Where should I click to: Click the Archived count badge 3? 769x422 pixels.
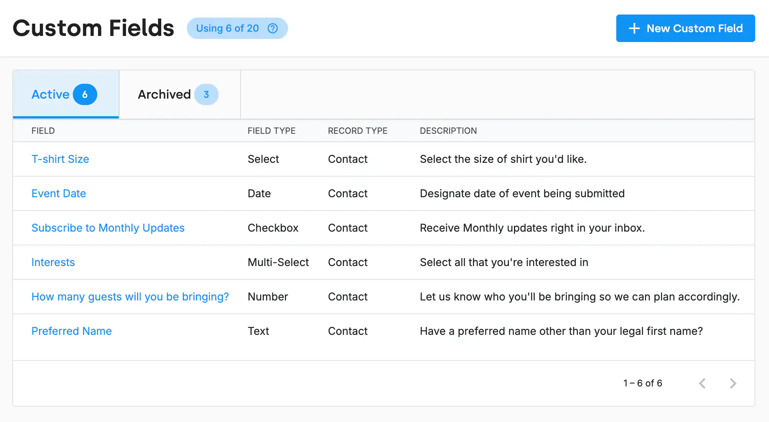tap(206, 94)
